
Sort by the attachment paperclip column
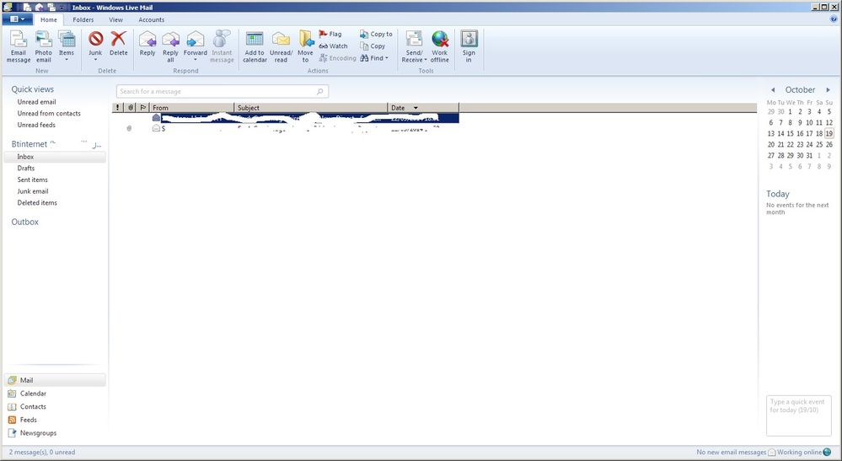131,108
